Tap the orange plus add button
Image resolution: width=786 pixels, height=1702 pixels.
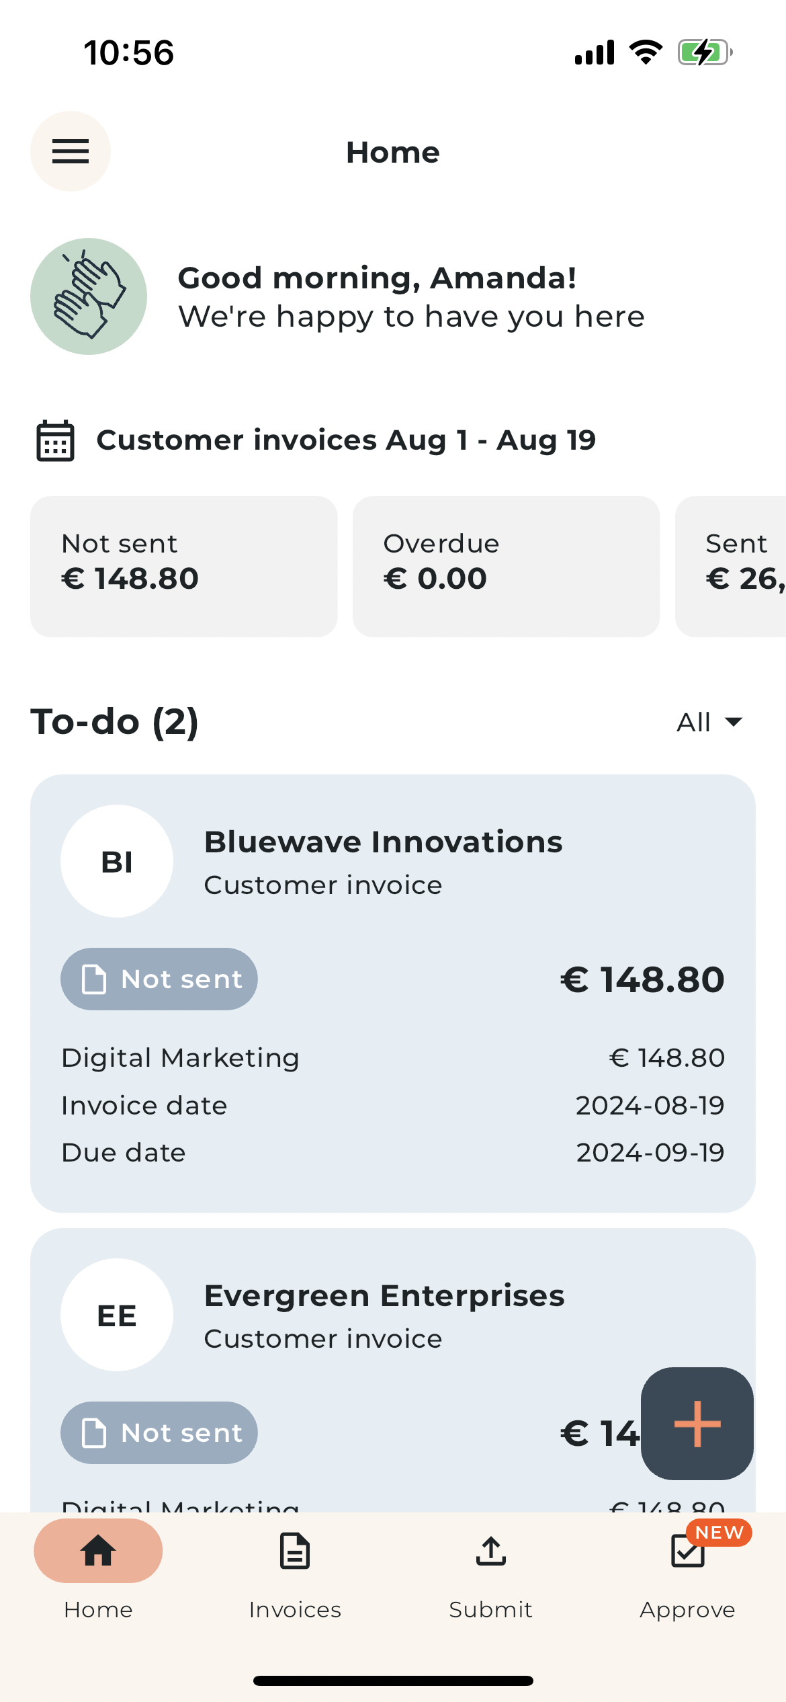coord(697,1423)
